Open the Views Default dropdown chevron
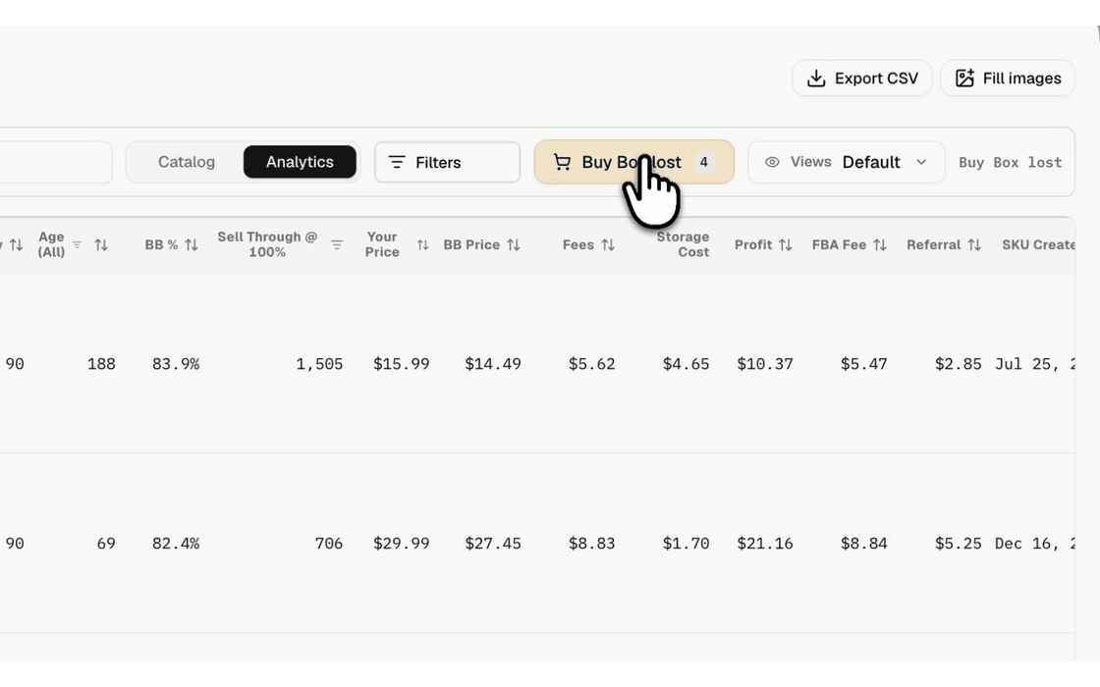Viewport: 1100px width, 687px height. 921,162
